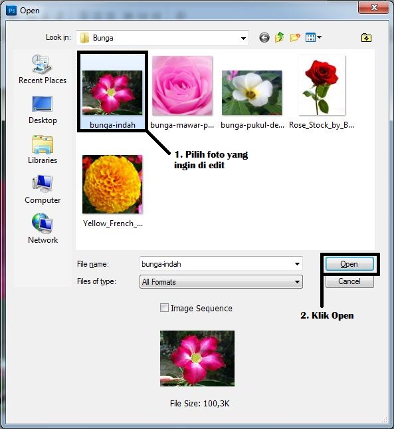Click the File Size 100,3K text

[200, 403]
